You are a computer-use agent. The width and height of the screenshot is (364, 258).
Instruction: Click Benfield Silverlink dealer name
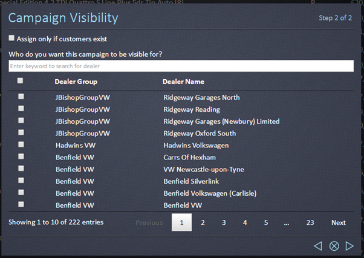pos(191,181)
